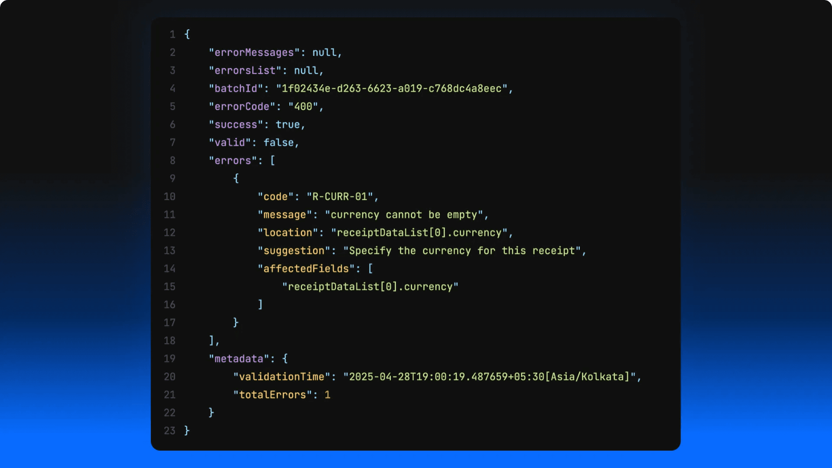
Task: Click the "errorsList" key on line 3
Action: pyautogui.click(x=245, y=71)
